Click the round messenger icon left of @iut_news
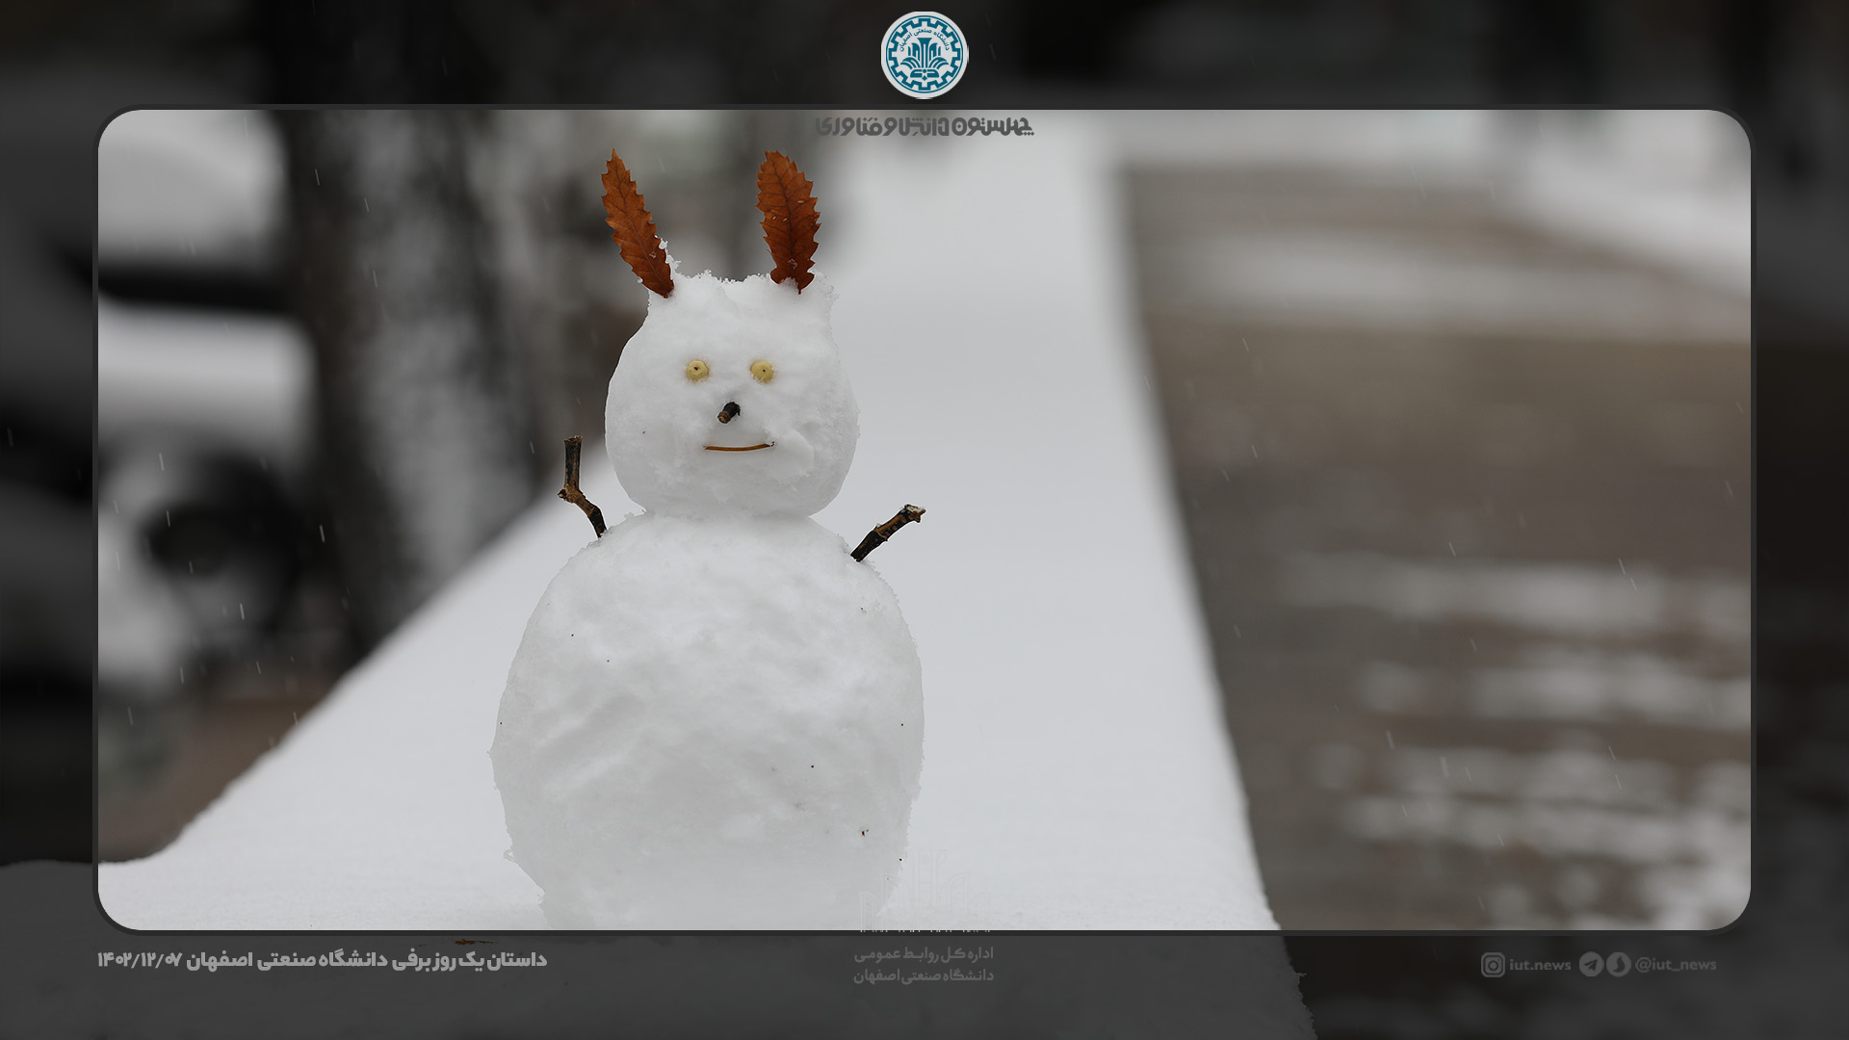Screen dimensions: 1849x1040 [1618, 965]
